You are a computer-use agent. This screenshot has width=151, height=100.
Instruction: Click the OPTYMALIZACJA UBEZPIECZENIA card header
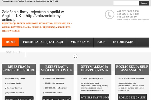(94, 69)
